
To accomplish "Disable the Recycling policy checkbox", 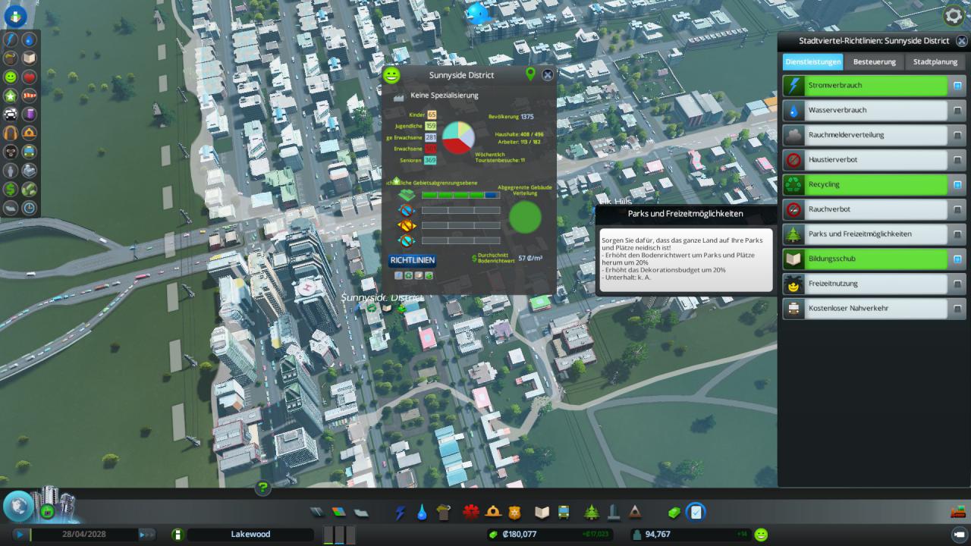I will (957, 185).
